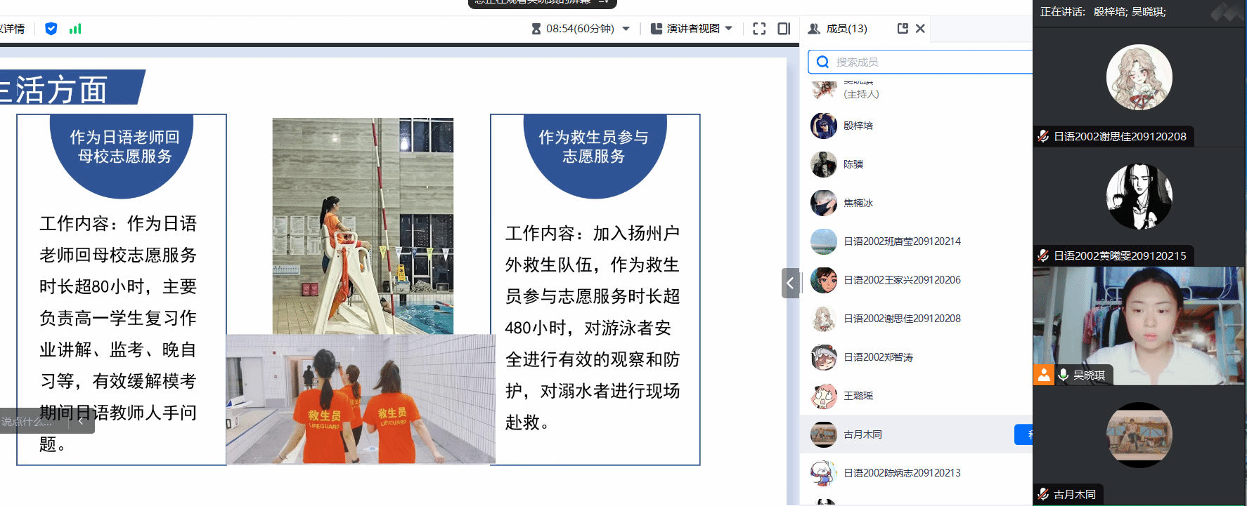
Task: Expand the 演讲者视图 view dropdown
Action: tap(728, 28)
